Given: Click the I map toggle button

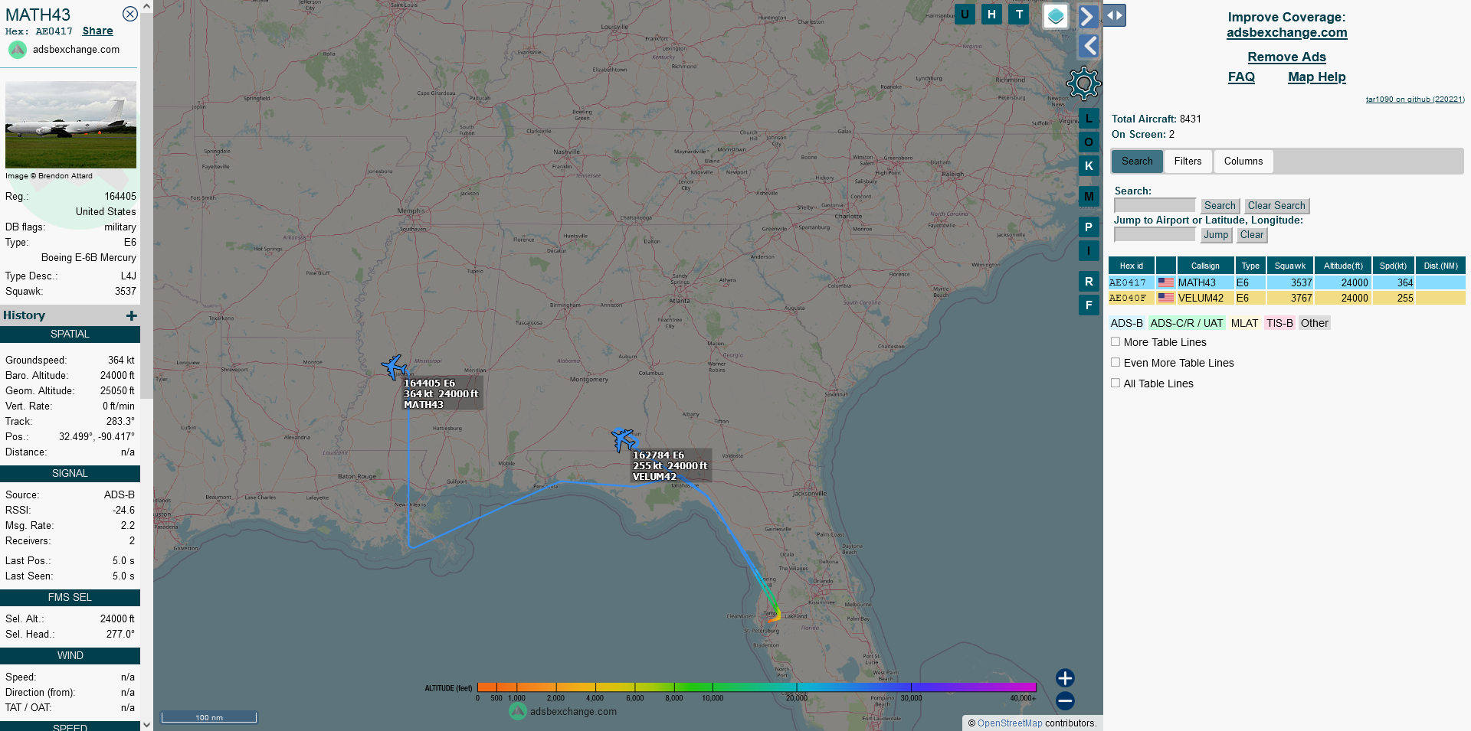Looking at the screenshot, I should pos(1089,251).
